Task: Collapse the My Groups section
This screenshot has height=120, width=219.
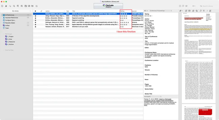Action: (4, 34)
